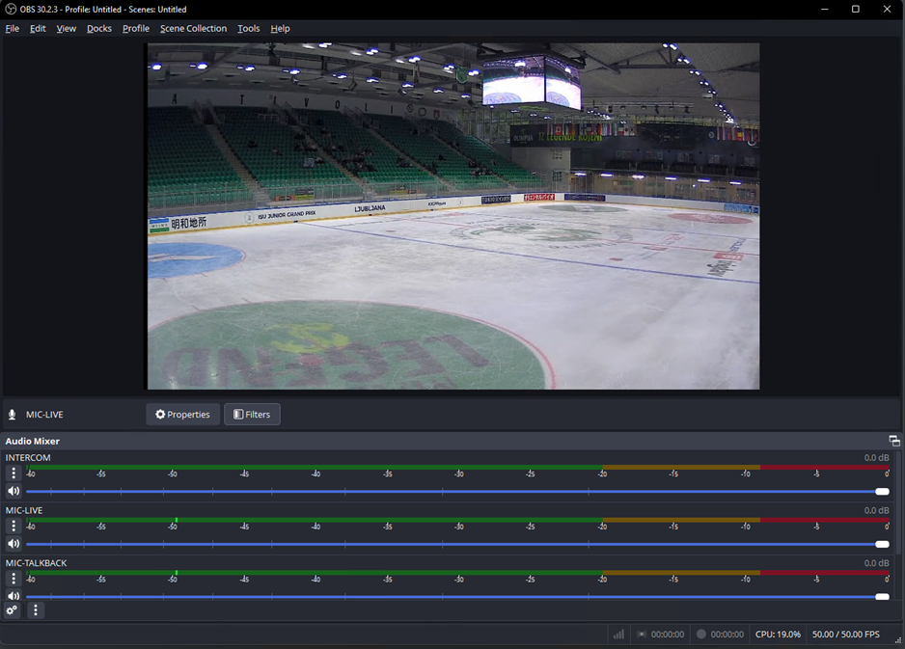905x649 pixels.
Task: Click the Filters button
Action: coord(252,415)
